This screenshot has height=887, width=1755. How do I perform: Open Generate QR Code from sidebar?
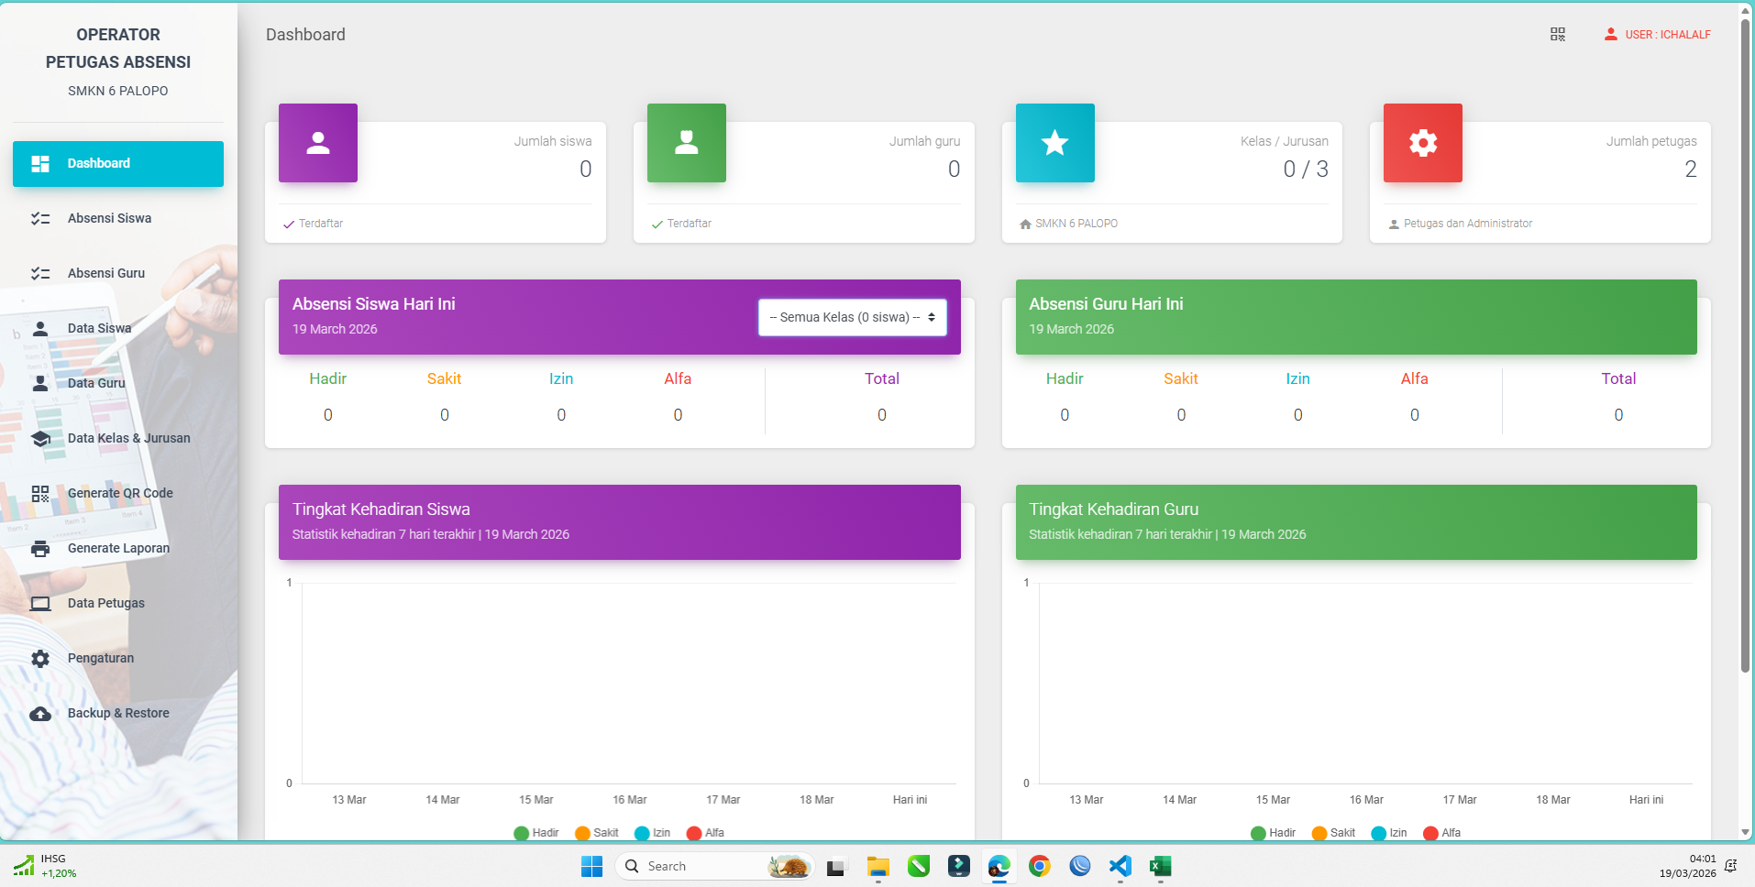pyautogui.click(x=120, y=493)
